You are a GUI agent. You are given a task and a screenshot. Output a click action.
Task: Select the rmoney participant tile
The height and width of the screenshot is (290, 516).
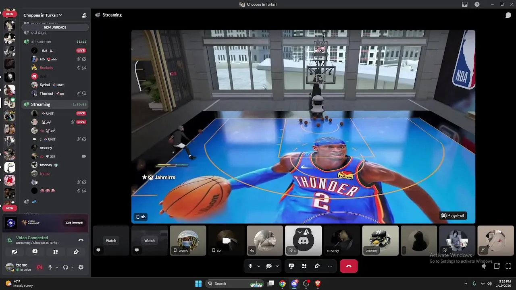(342, 240)
